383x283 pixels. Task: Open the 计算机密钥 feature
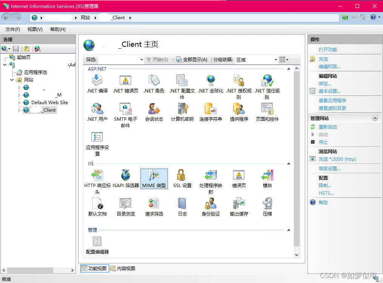(182, 112)
